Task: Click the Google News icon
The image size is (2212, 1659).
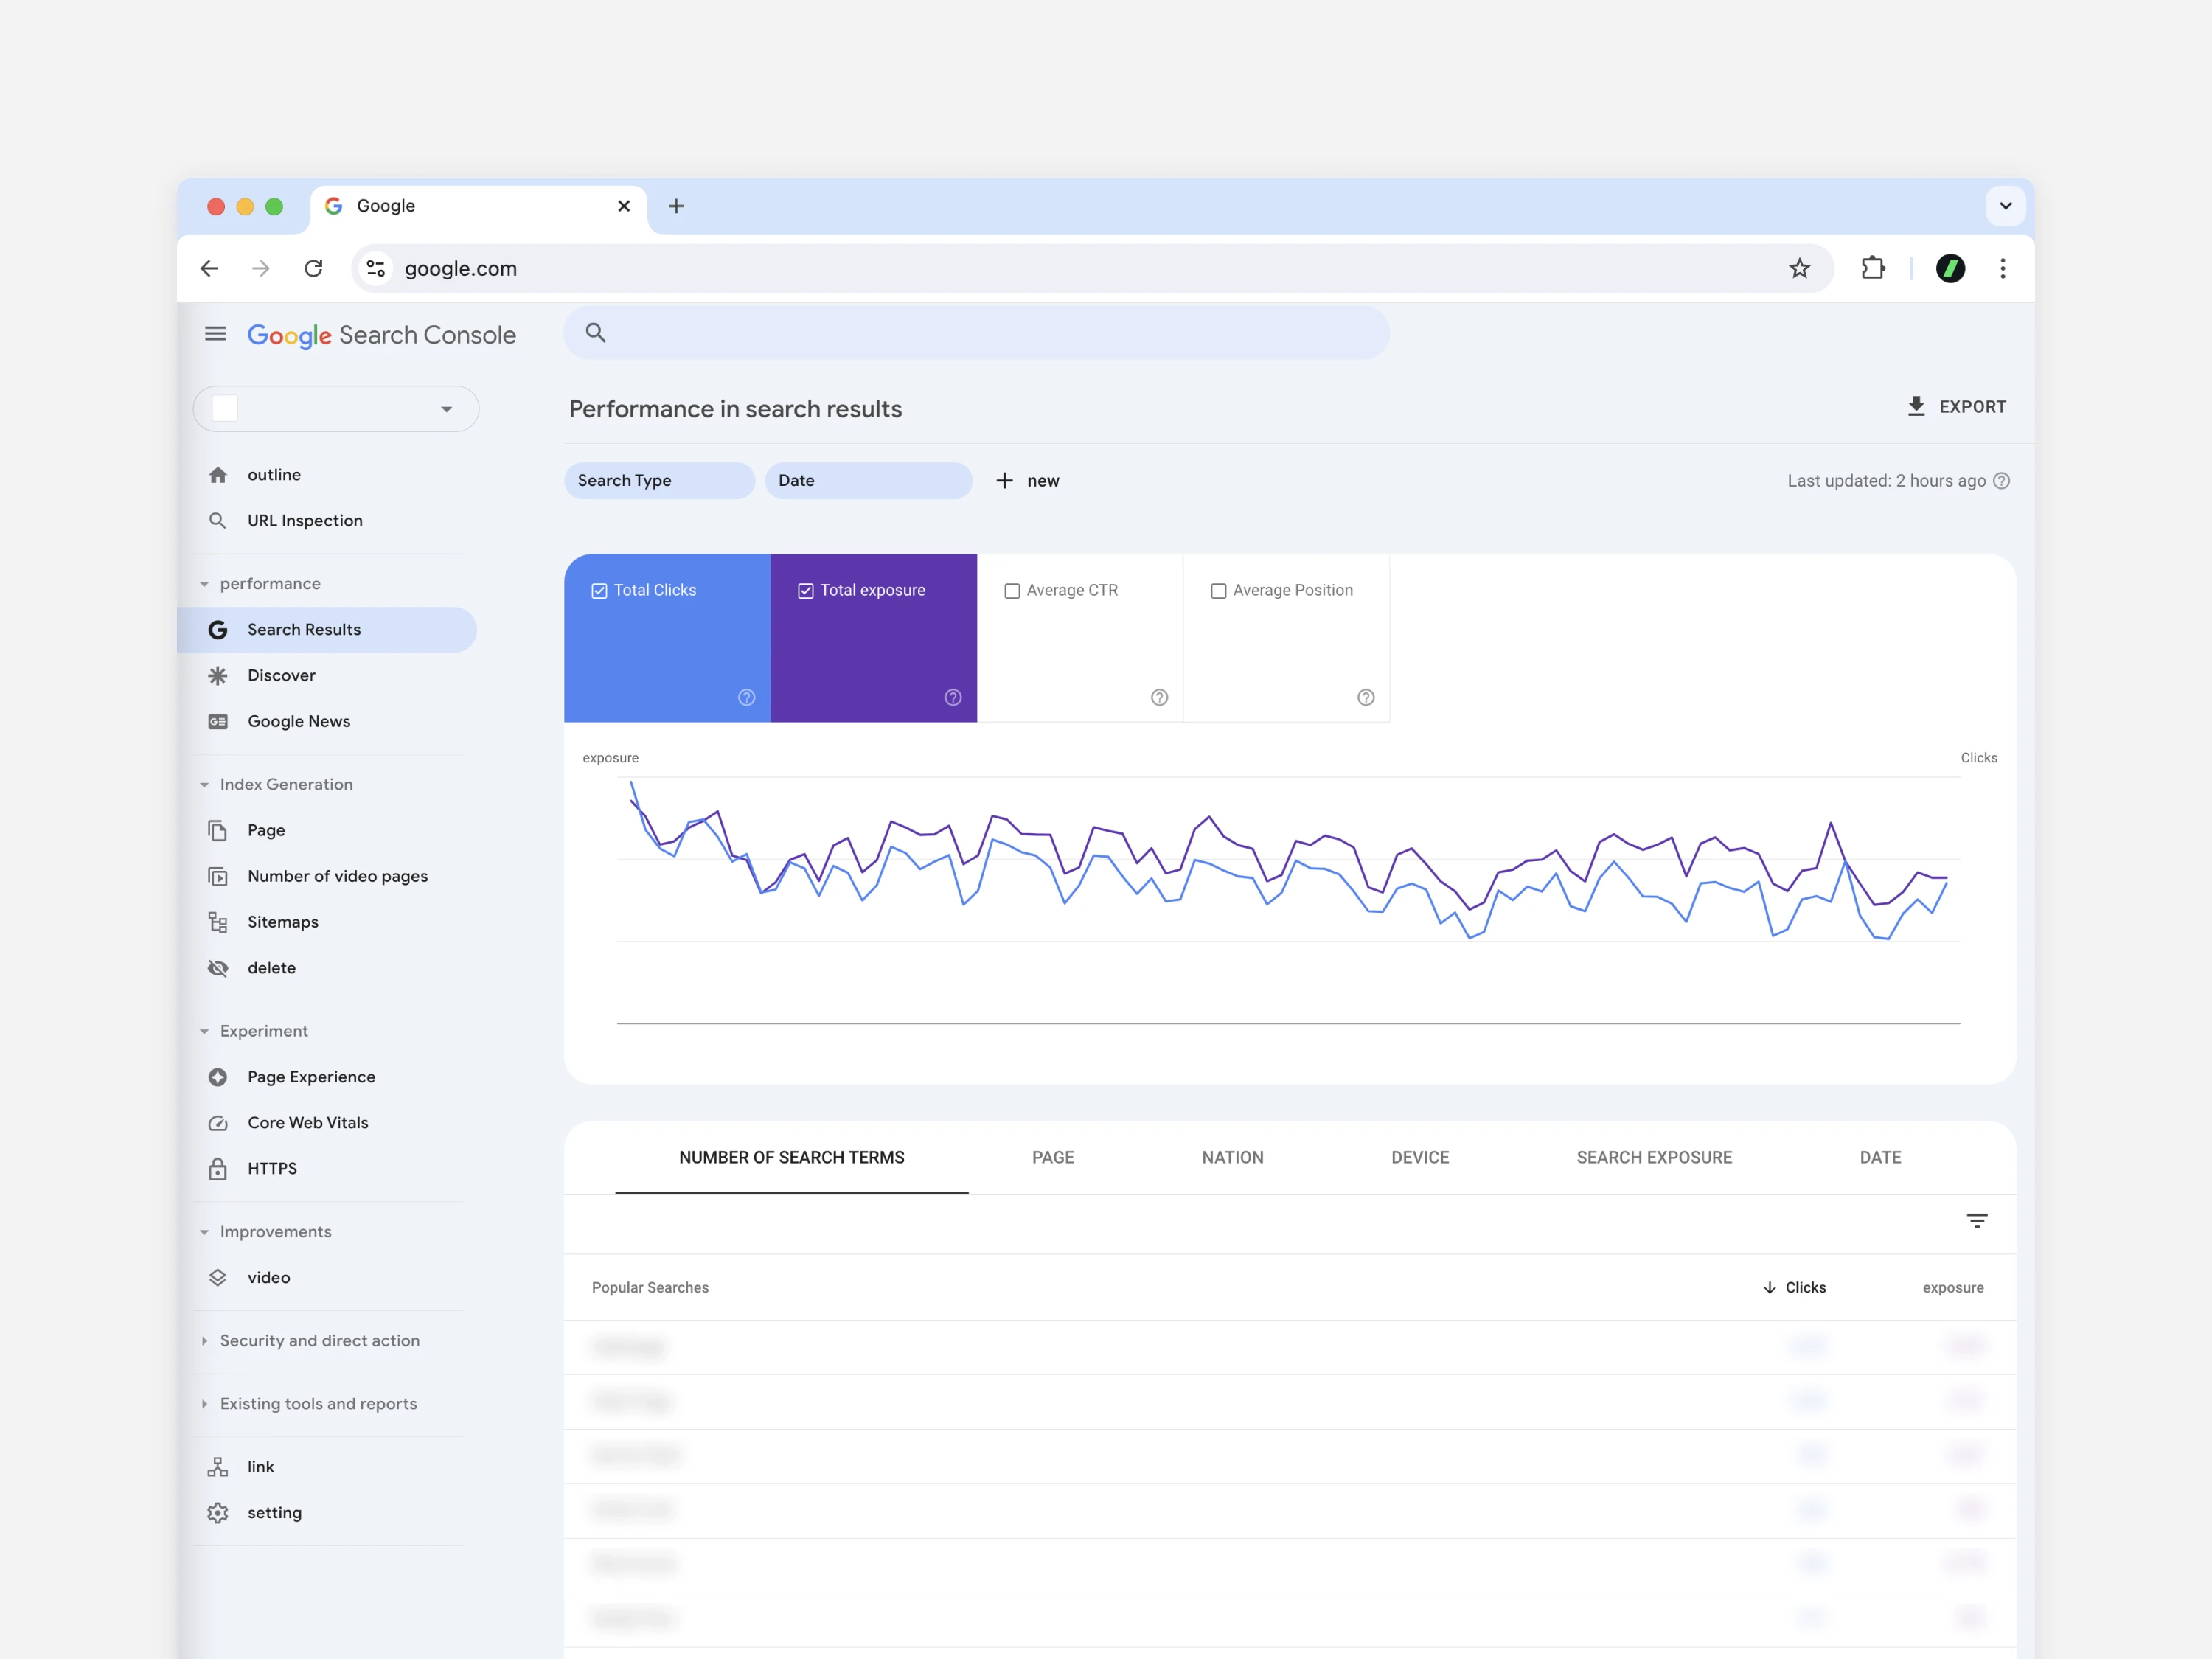Action: pyautogui.click(x=218, y=722)
